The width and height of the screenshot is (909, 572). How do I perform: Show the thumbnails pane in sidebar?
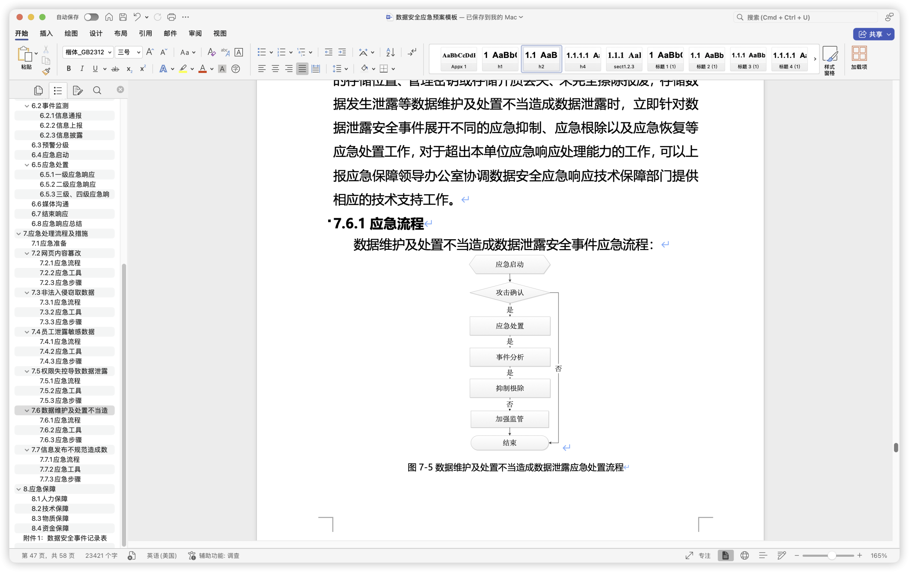point(38,90)
